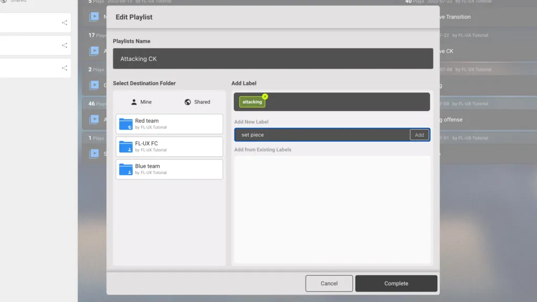Click the Add from Existing Labels list area
The height and width of the screenshot is (302, 537).
click(x=332, y=210)
